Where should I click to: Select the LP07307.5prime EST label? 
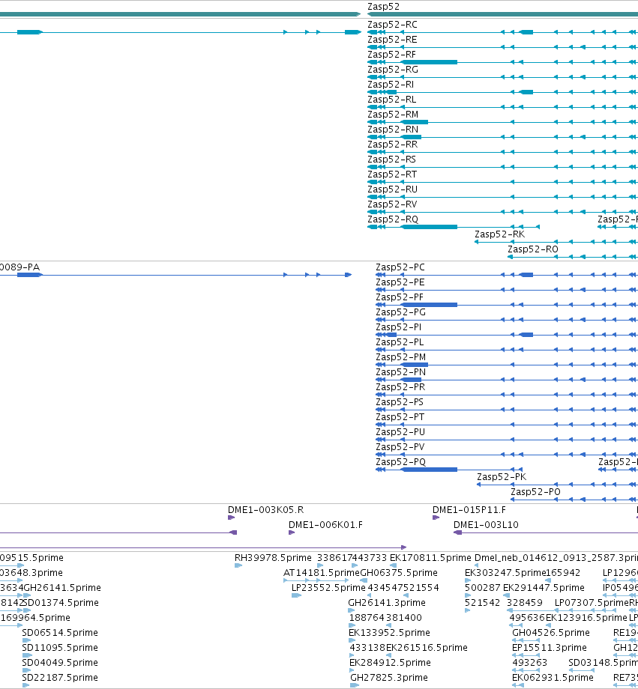[x=592, y=602]
